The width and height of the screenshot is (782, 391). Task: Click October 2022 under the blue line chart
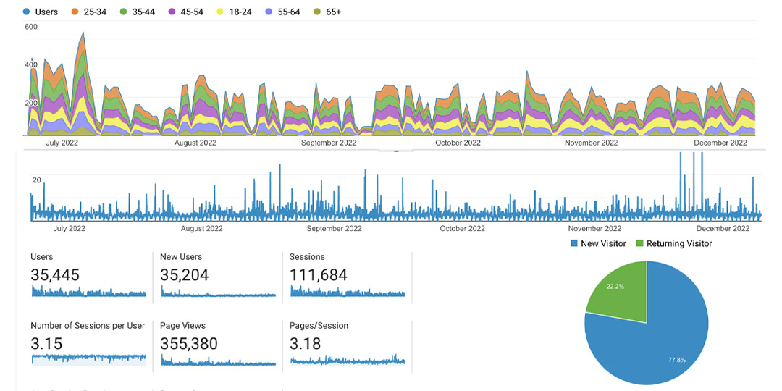(x=462, y=228)
